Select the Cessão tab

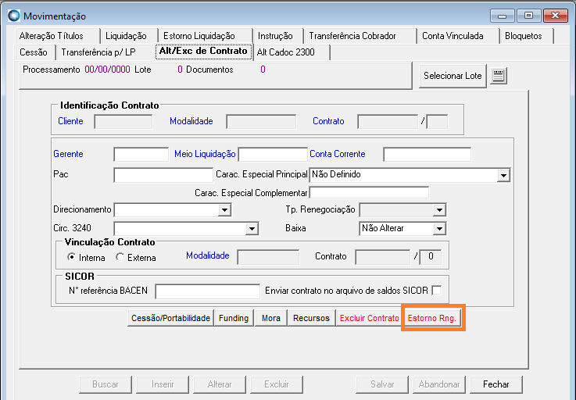coord(35,52)
